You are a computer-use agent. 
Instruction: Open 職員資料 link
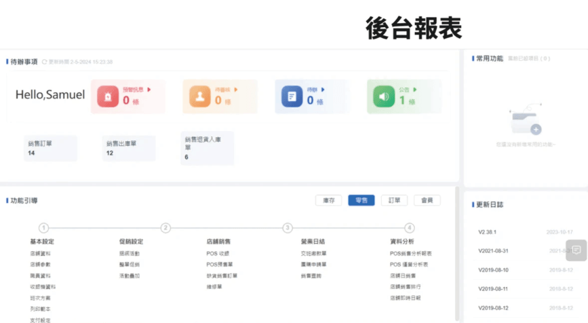point(40,275)
